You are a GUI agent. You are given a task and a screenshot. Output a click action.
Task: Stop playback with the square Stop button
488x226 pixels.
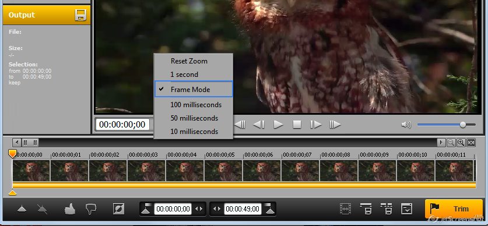click(297, 125)
